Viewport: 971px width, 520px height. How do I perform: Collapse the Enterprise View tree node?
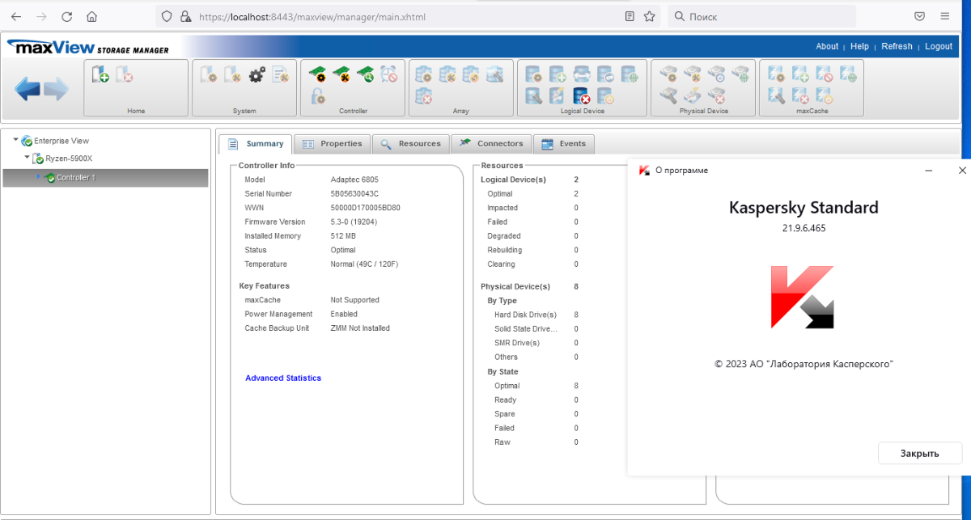pyautogui.click(x=15, y=140)
